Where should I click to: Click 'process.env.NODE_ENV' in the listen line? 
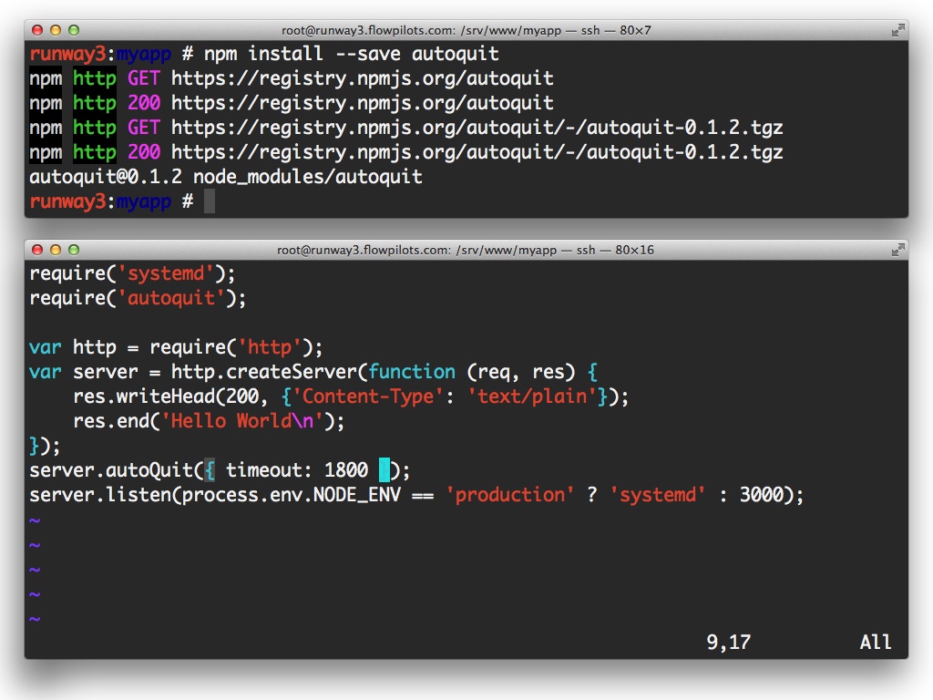[292, 495]
